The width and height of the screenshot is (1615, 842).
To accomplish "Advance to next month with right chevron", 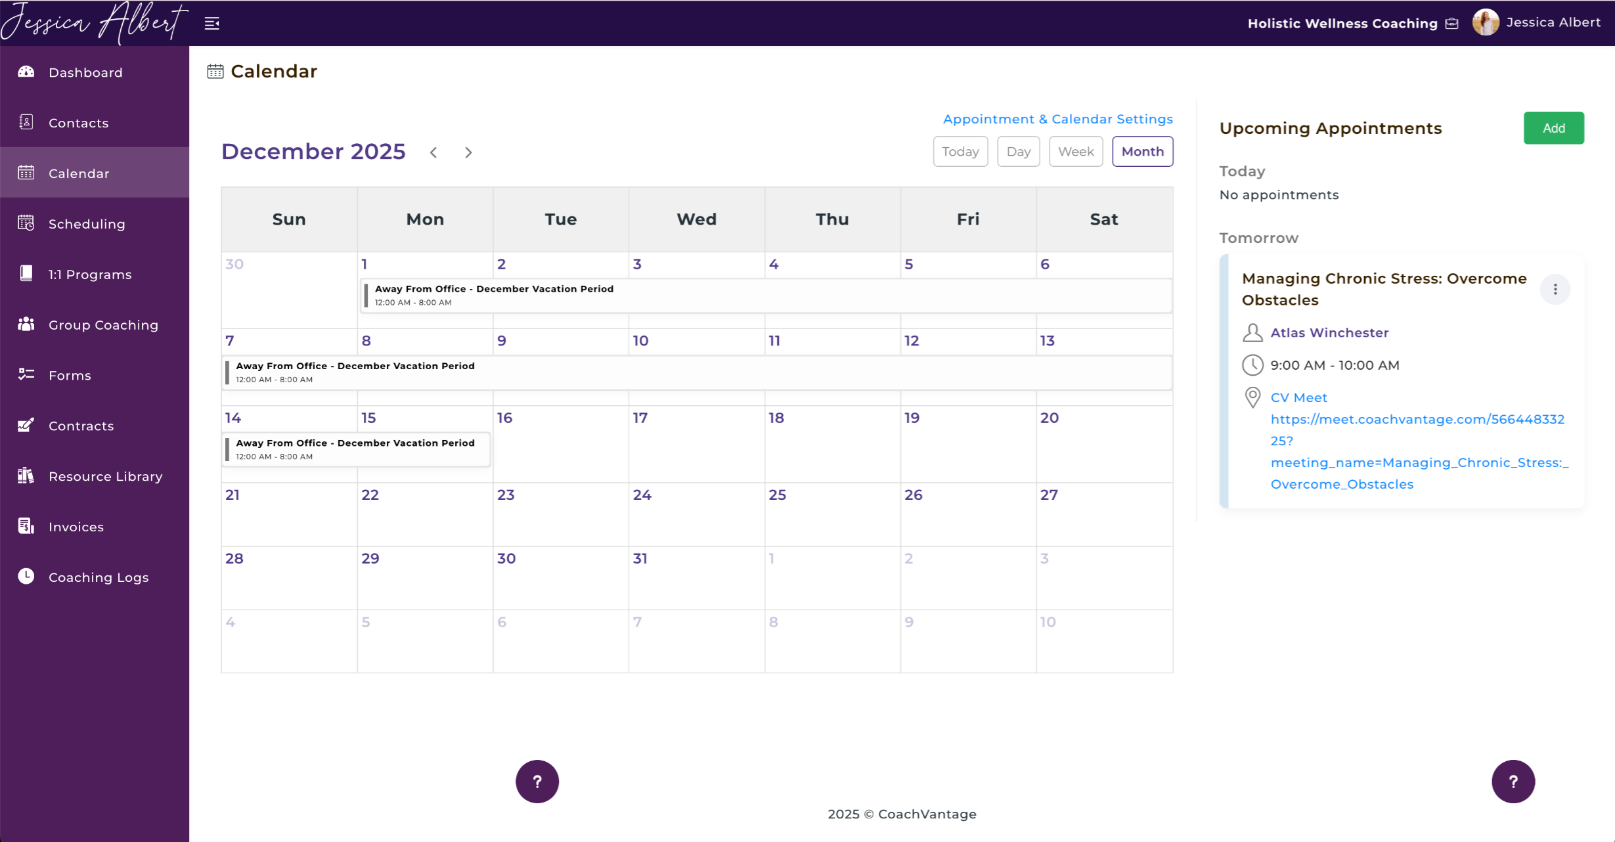I will point(468,152).
